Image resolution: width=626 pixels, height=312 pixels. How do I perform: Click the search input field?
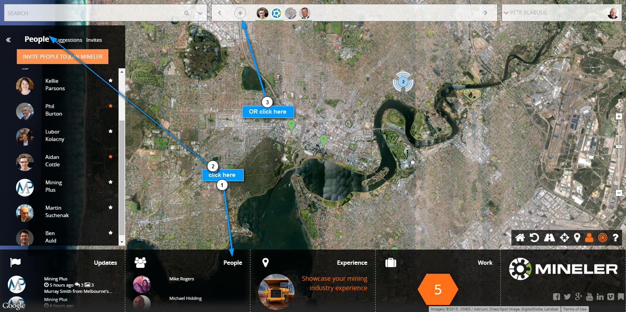(94, 13)
